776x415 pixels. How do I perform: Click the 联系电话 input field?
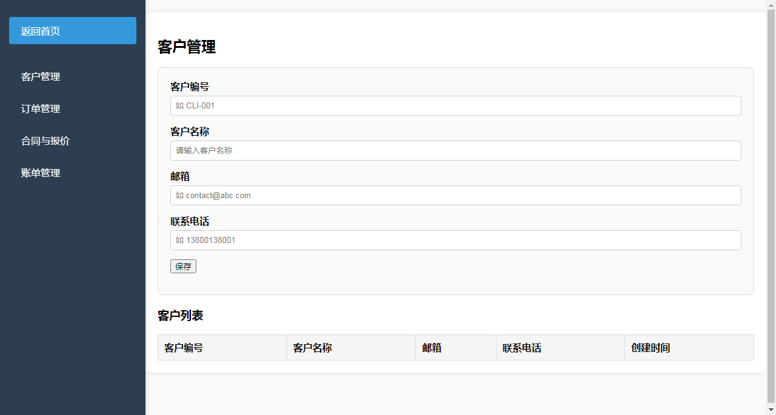click(x=456, y=240)
